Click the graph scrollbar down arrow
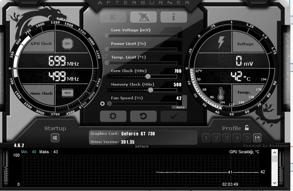 [274, 183]
